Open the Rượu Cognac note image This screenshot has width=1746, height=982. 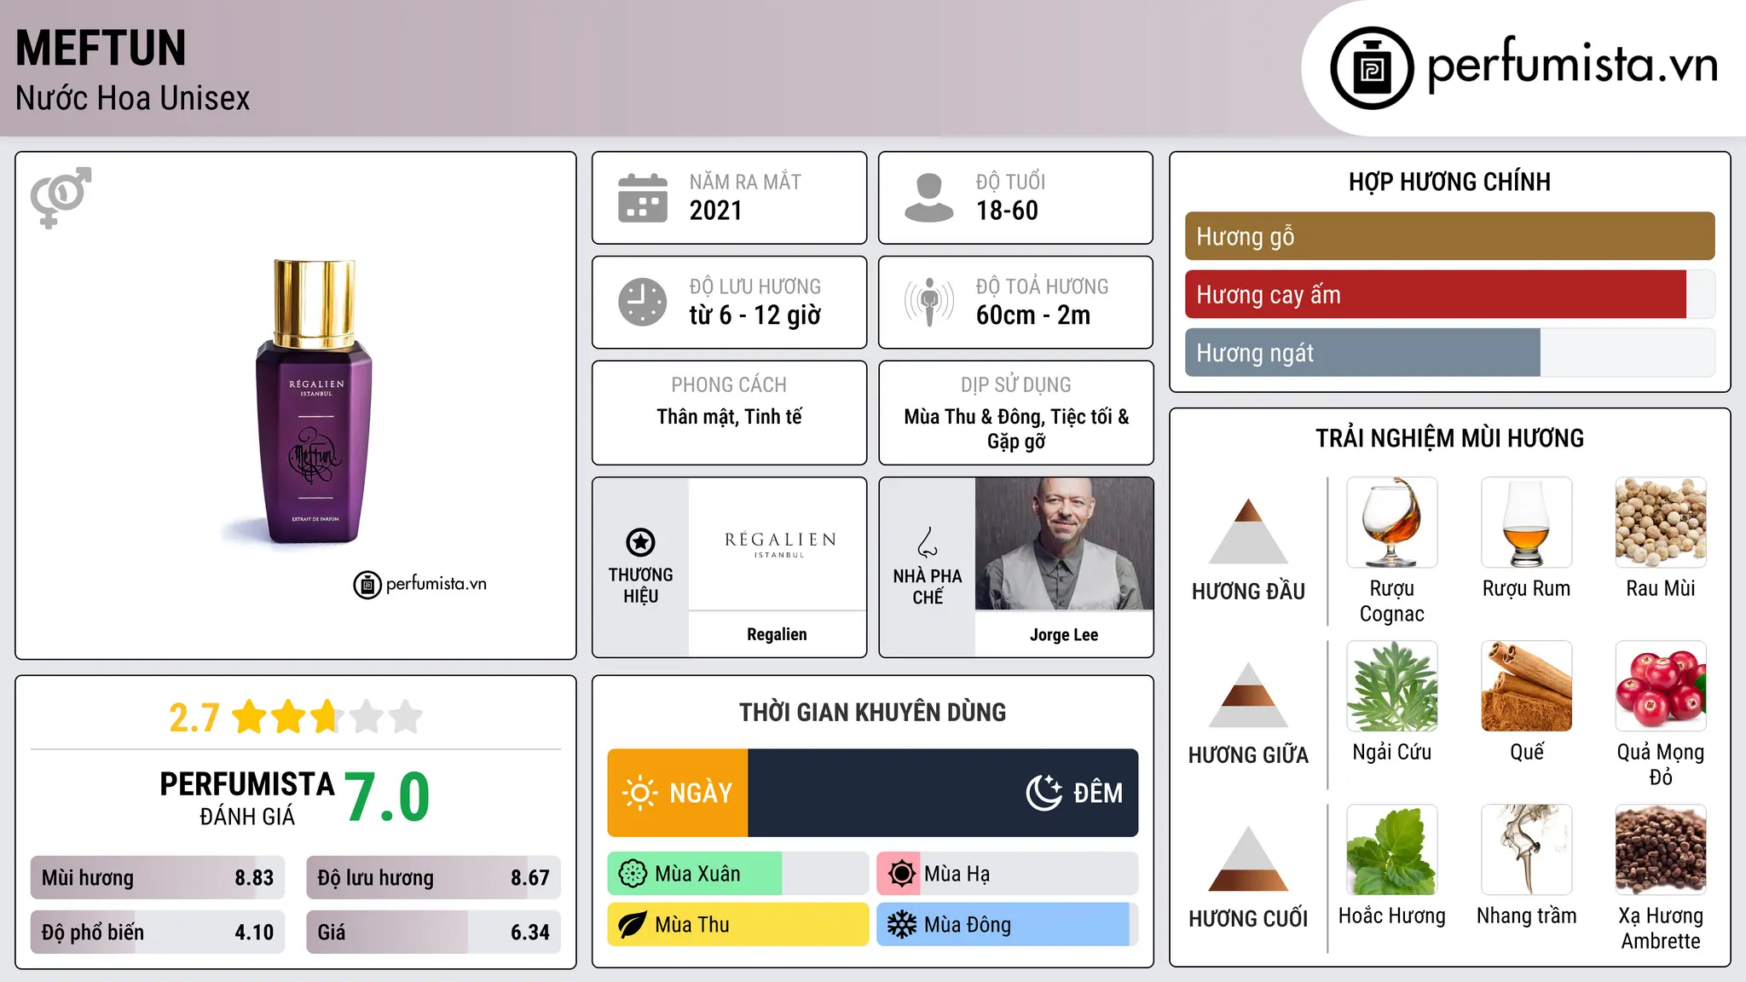coord(1391,523)
